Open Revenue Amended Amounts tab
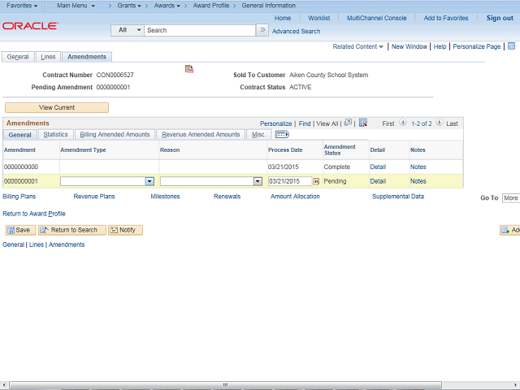 201,134
